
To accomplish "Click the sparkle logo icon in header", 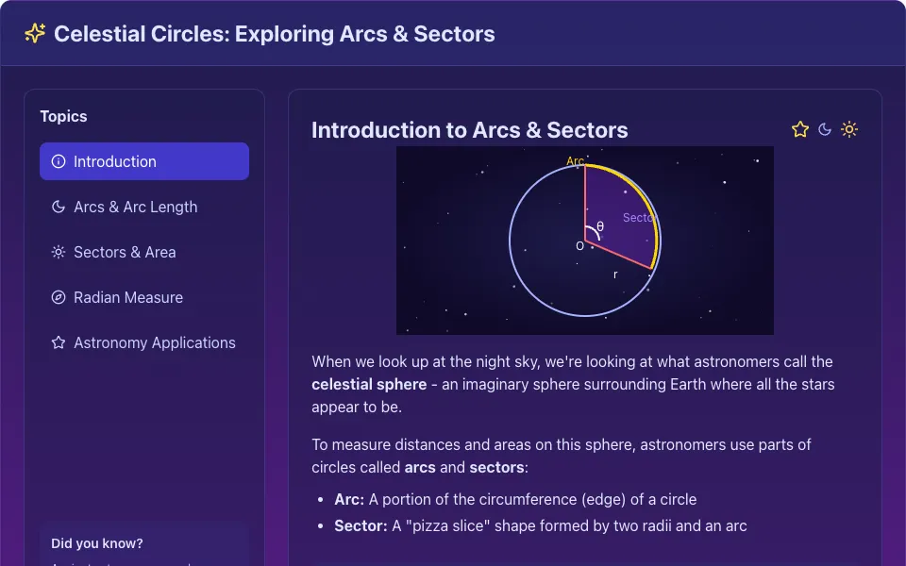I will [35, 34].
